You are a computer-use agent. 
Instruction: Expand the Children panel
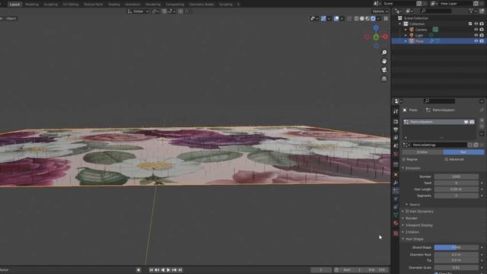click(x=403, y=232)
